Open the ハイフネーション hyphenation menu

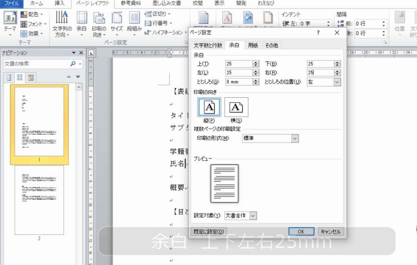[165, 33]
